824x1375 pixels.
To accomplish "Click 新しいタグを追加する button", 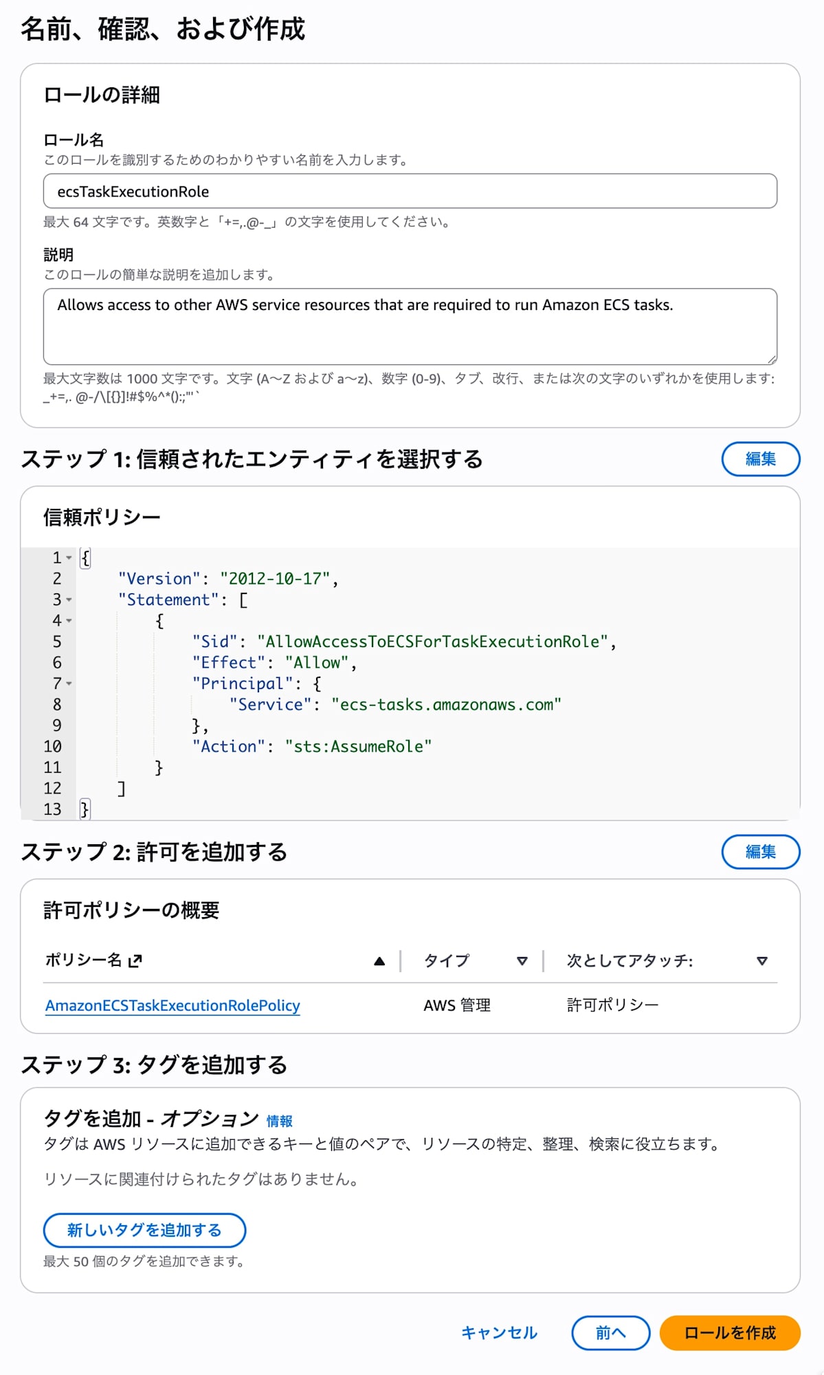I will (x=144, y=1230).
